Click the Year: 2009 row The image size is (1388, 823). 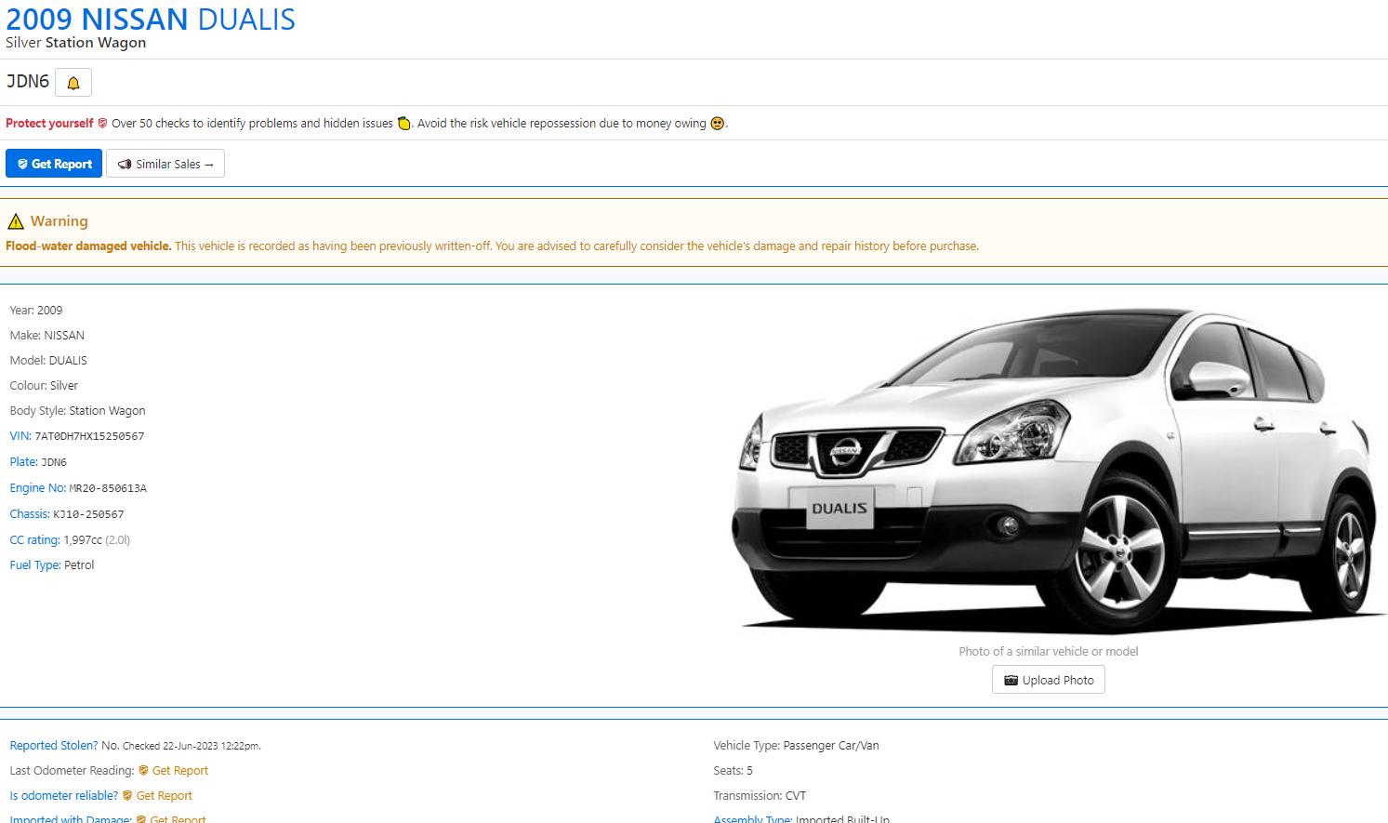coord(36,311)
